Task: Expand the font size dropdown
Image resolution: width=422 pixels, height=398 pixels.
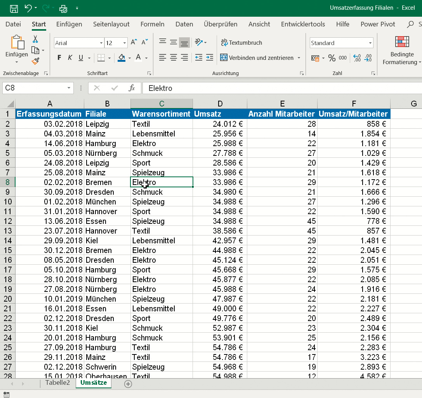Action: (125, 43)
